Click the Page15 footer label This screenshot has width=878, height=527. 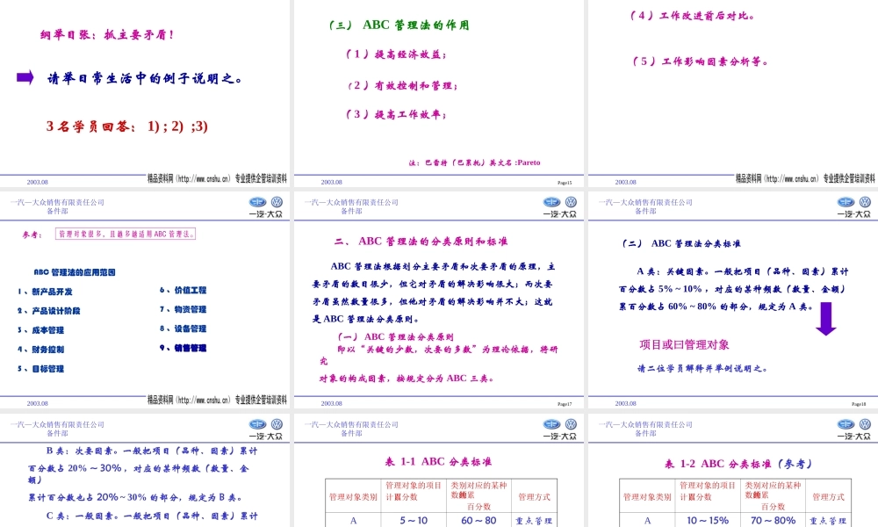click(565, 183)
